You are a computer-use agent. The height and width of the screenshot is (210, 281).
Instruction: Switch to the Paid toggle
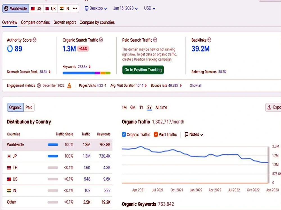coord(29,107)
